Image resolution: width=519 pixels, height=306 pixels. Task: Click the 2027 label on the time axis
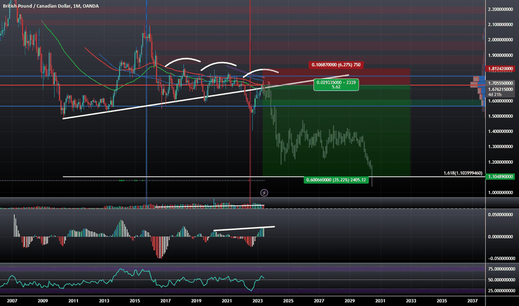(x=319, y=300)
